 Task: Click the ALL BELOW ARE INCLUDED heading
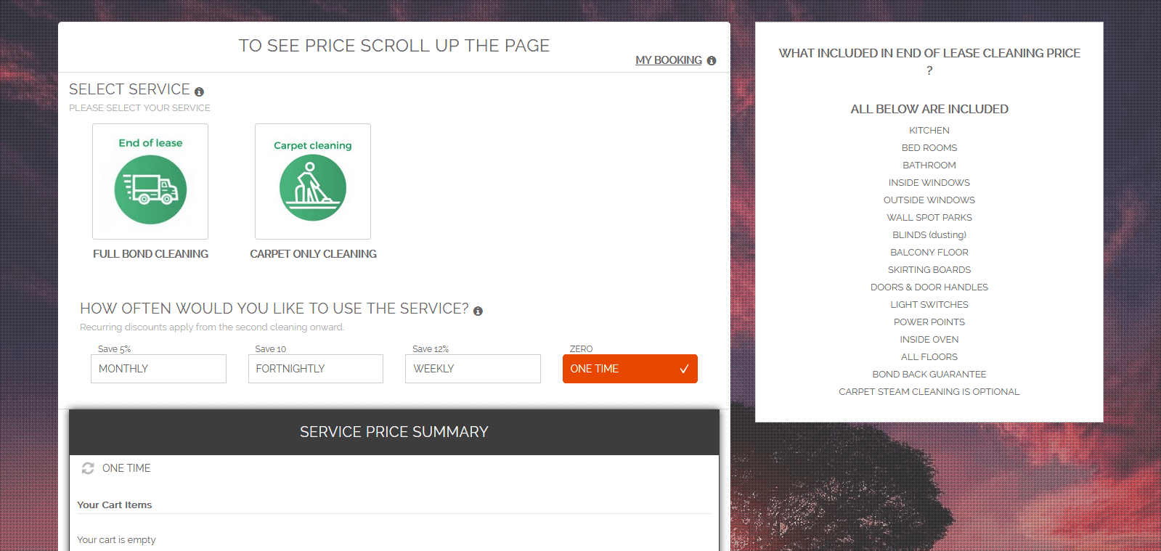coord(929,109)
